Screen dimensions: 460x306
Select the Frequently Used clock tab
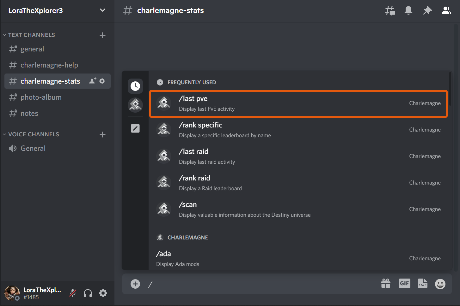(x=135, y=86)
